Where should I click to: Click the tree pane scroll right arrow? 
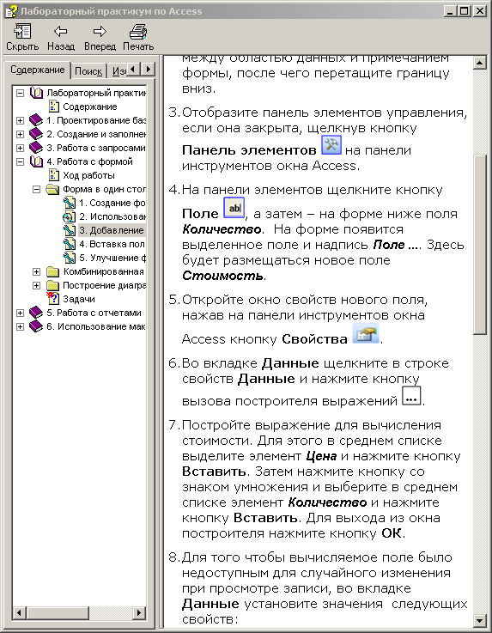pyautogui.click(x=139, y=612)
